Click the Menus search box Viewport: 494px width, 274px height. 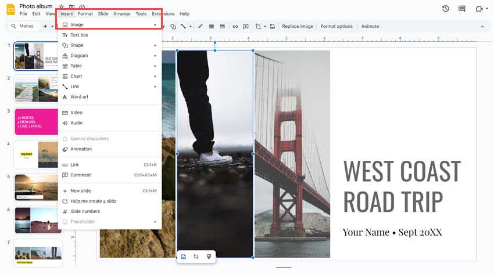[x=23, y=26]
